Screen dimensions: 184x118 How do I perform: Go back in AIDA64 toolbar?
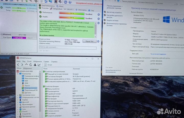click(18, 65)
